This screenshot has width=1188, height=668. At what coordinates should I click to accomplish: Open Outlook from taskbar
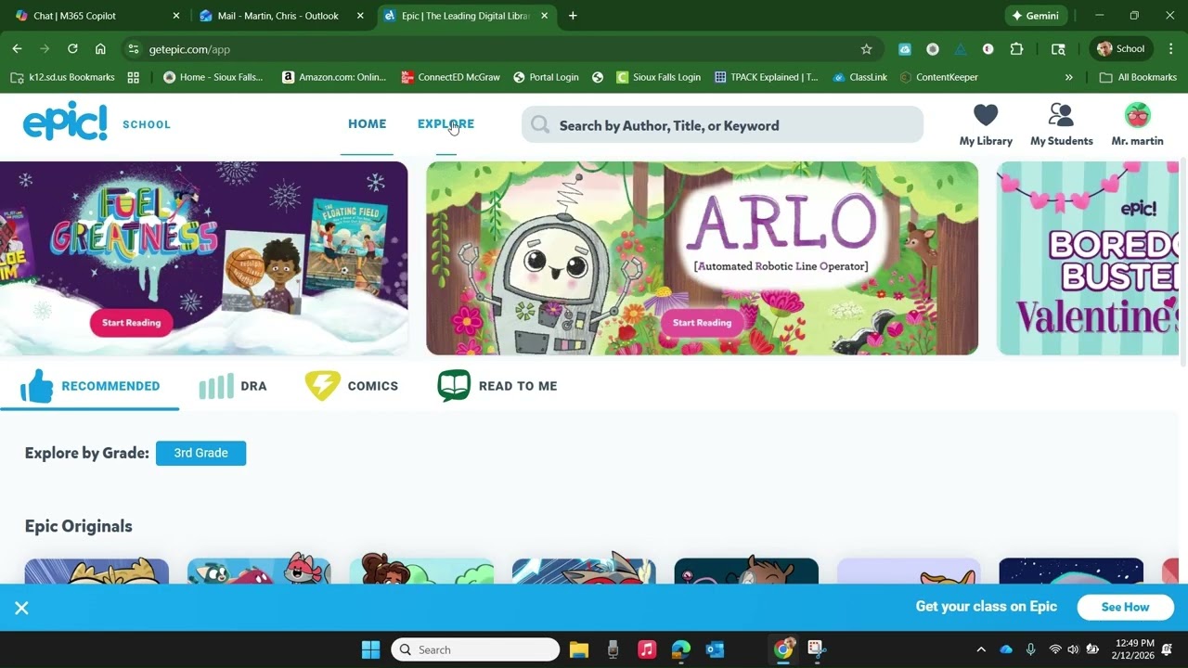click(x=715, y=649)
